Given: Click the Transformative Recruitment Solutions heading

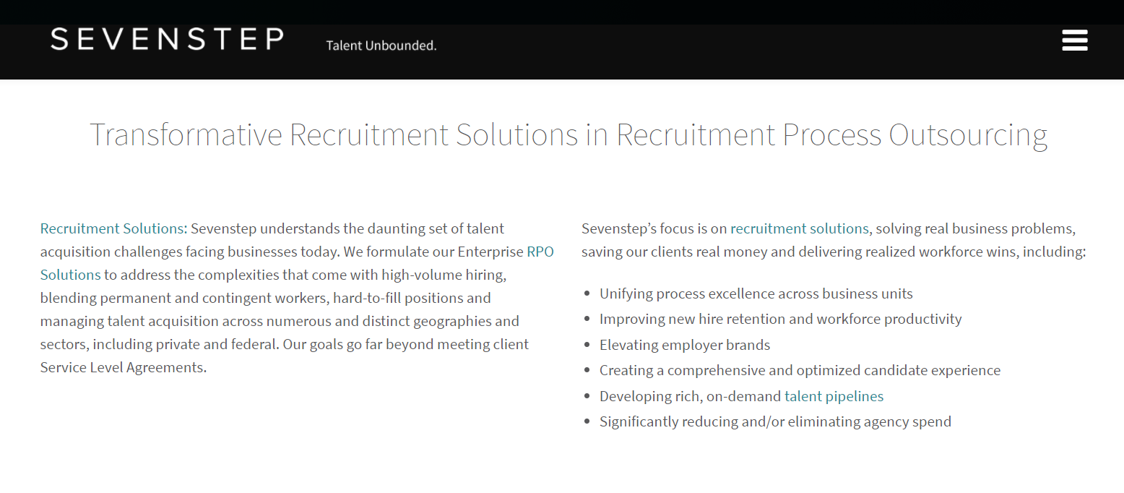Looking at the screenshot, I should coord(569,135).
